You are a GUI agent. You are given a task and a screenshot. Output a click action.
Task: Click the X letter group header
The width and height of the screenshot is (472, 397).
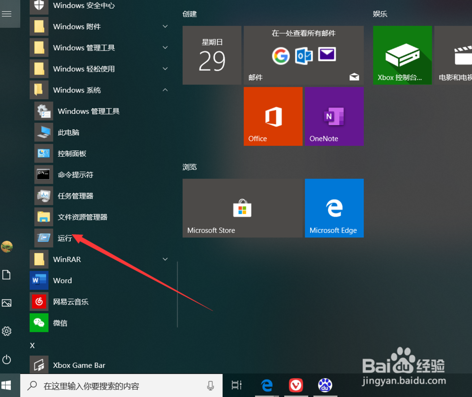(x=32, y=346)
